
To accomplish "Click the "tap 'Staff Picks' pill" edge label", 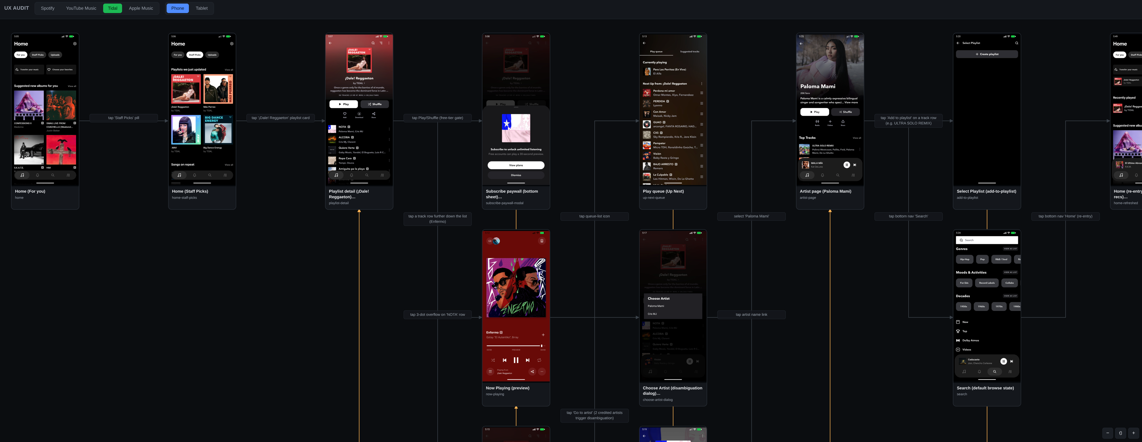I will pyautogui.click(x=124, y=118).
